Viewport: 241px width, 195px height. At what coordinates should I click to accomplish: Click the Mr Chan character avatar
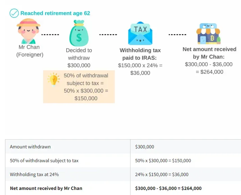coord(28,31)
